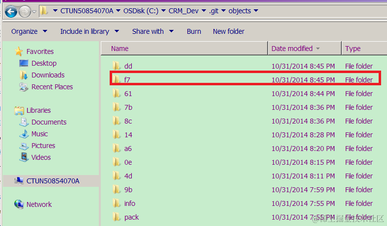The height and width of the screenshot is (226, 387).
Task: Click Burn in the toolbar
Action: point(194,31)
